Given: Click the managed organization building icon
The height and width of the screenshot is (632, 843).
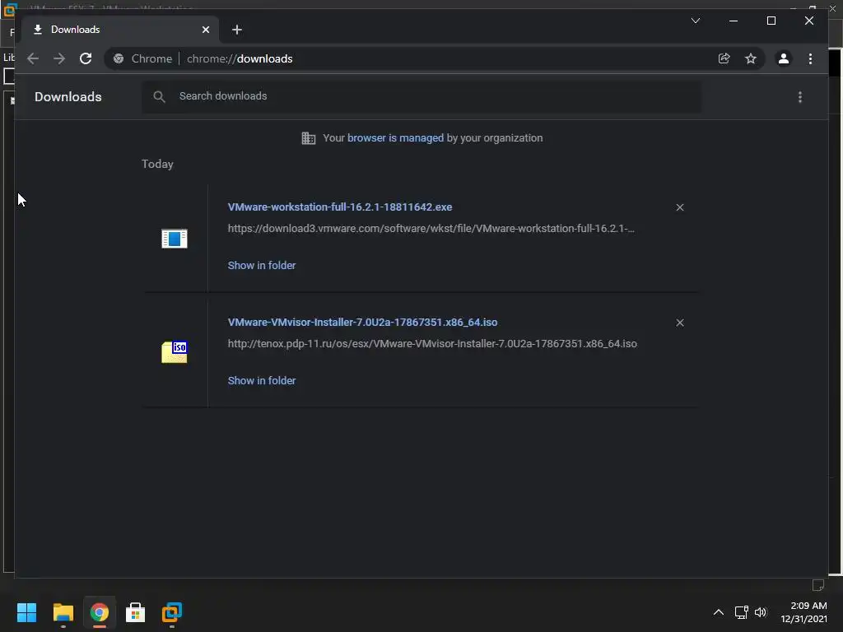Looking at the screenshot, I should tap(308, 138).
